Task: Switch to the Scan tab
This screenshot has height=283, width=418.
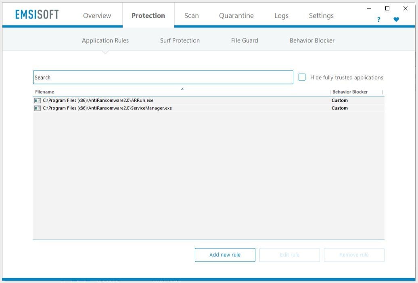Action: [x=191, y=16]
